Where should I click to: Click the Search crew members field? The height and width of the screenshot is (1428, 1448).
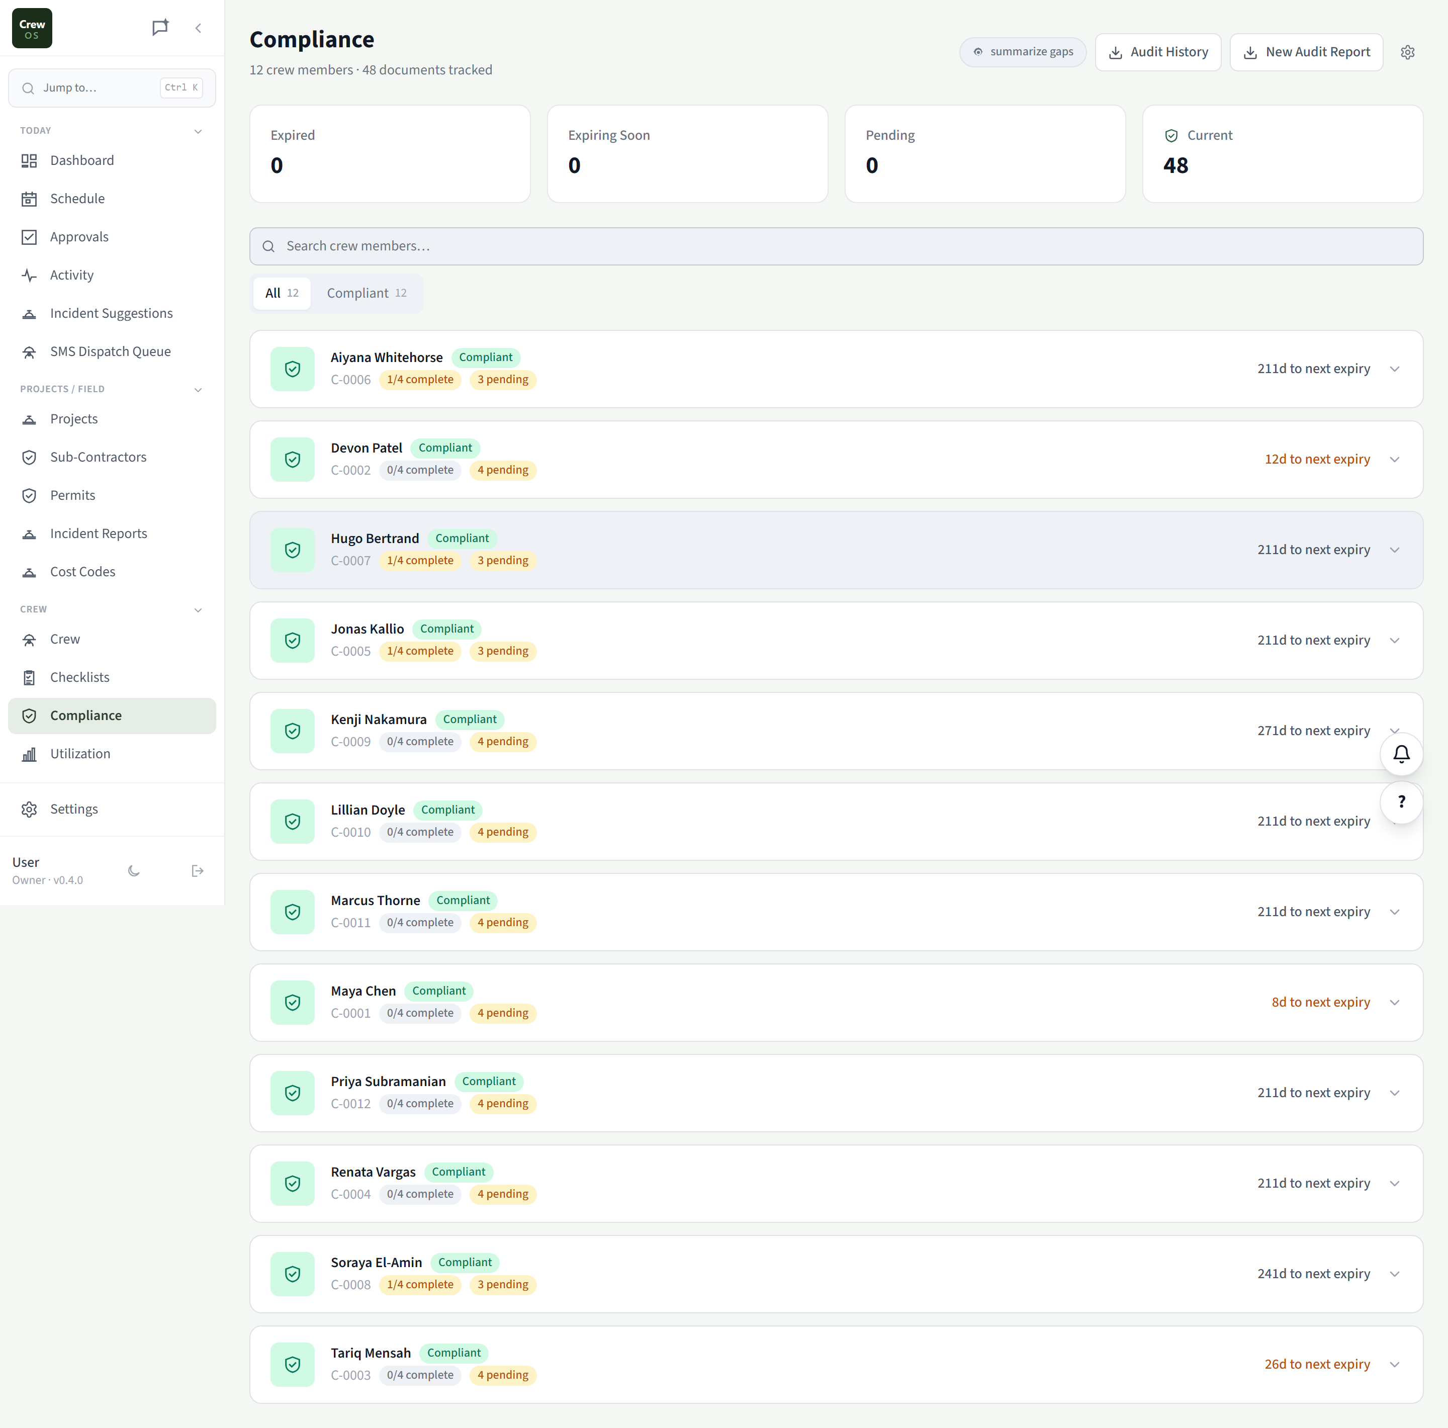point(836,246)
